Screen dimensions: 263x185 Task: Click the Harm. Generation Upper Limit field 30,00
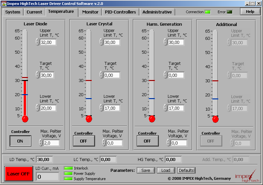pyautogui.click(x=176, y=42)
